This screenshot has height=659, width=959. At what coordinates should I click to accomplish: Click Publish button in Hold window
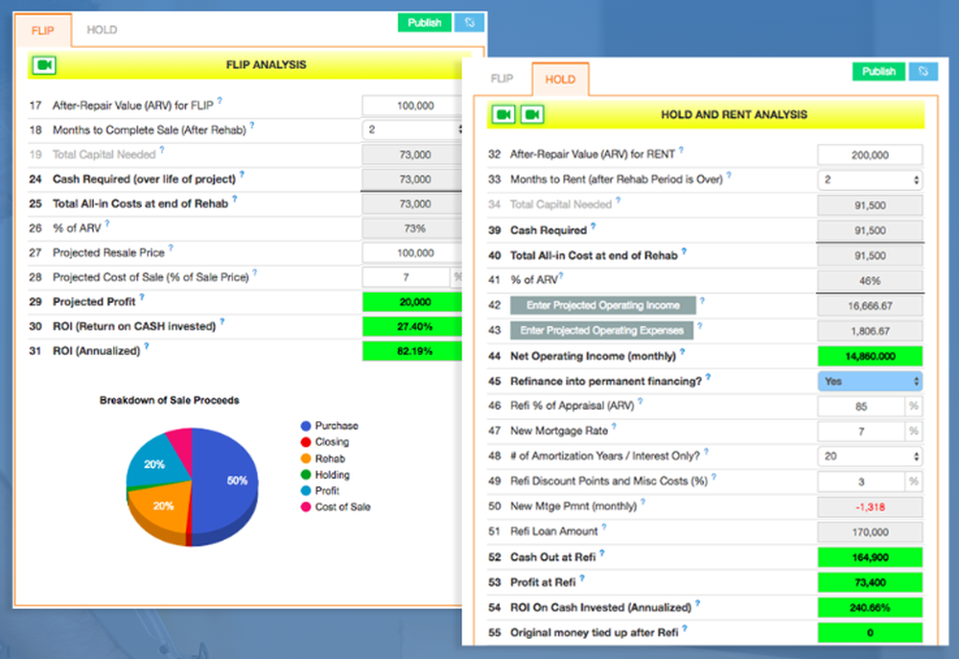coord(878,72)
